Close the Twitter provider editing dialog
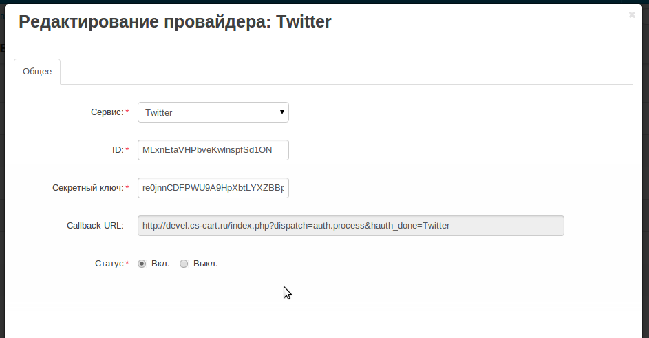Viewport: 649px width, 338px height. click(632, 14)
